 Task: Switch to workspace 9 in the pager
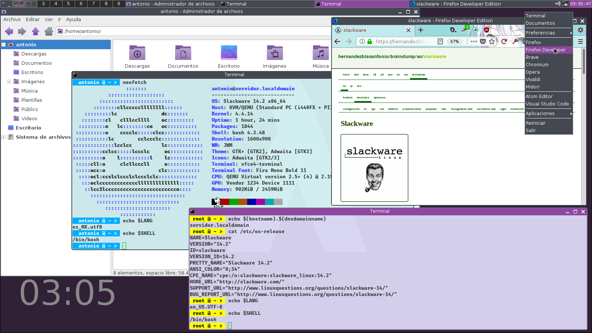[119, 4]
